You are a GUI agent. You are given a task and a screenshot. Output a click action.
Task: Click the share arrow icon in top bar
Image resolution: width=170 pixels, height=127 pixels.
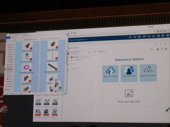click(153, 36)
